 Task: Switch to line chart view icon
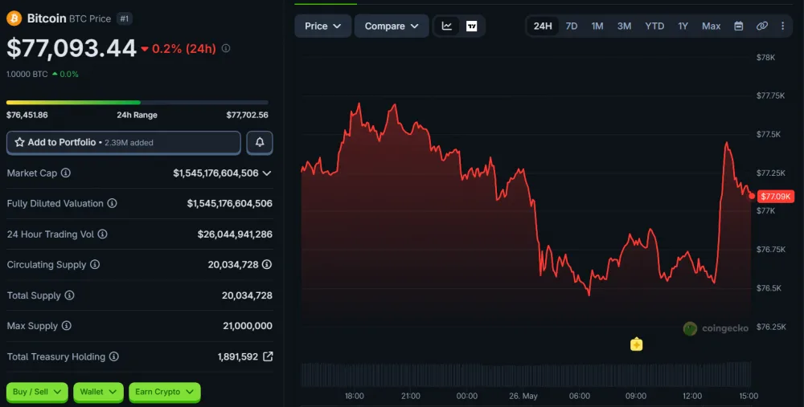pos(446,26)
